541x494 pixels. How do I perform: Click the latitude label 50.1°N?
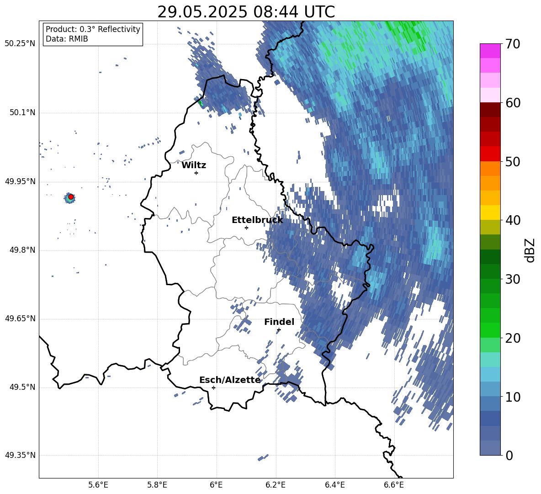tap(22, 113)
